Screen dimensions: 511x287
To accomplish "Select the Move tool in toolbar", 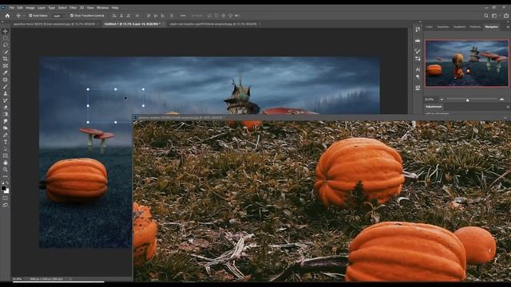I will coord(6,31).
